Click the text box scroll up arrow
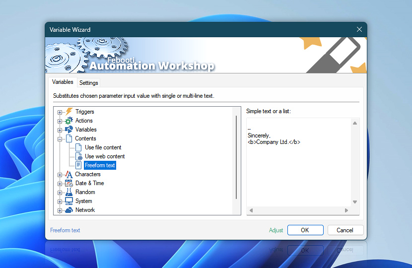This screenshot has height=268, width=412. click(355, 123)
